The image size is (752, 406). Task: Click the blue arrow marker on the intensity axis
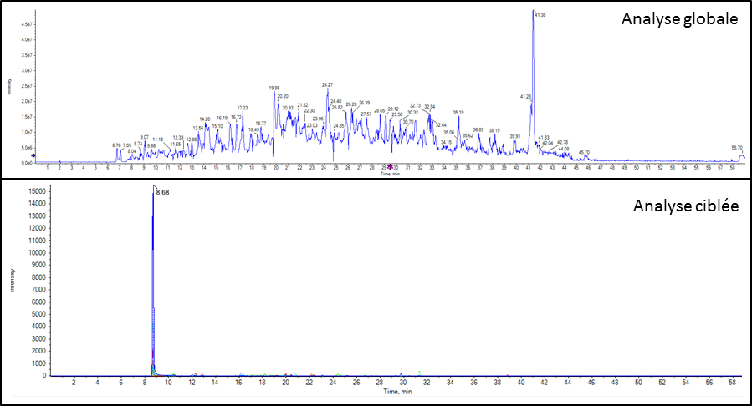33,154
